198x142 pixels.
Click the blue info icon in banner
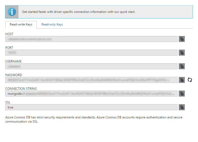(12, 12)
